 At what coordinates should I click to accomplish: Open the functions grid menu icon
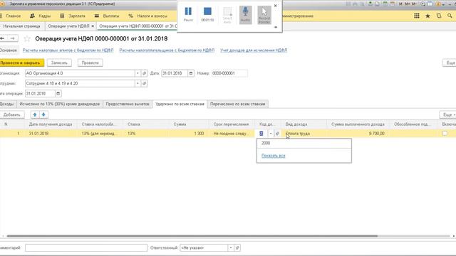[x=417, y=16]
